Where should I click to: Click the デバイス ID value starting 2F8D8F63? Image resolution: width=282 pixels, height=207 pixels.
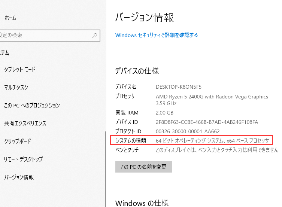point(207,122)
